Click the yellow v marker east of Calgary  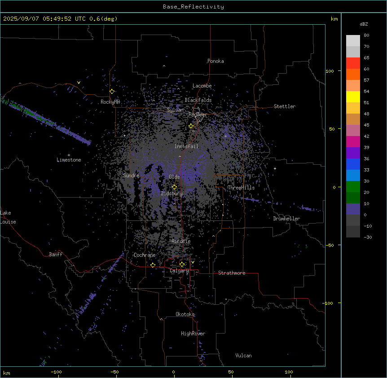click(x=193, y=262)
